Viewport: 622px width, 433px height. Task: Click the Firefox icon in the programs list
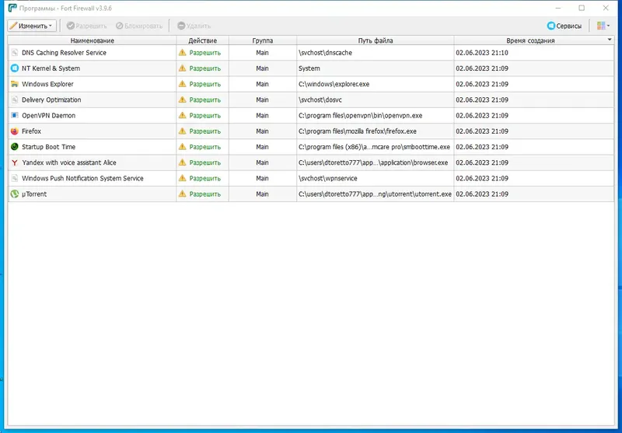[15, 131]
